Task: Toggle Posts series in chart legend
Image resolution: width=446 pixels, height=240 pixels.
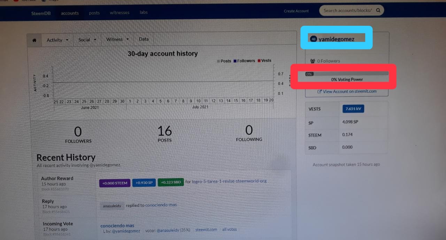Action: coord(224,61)
